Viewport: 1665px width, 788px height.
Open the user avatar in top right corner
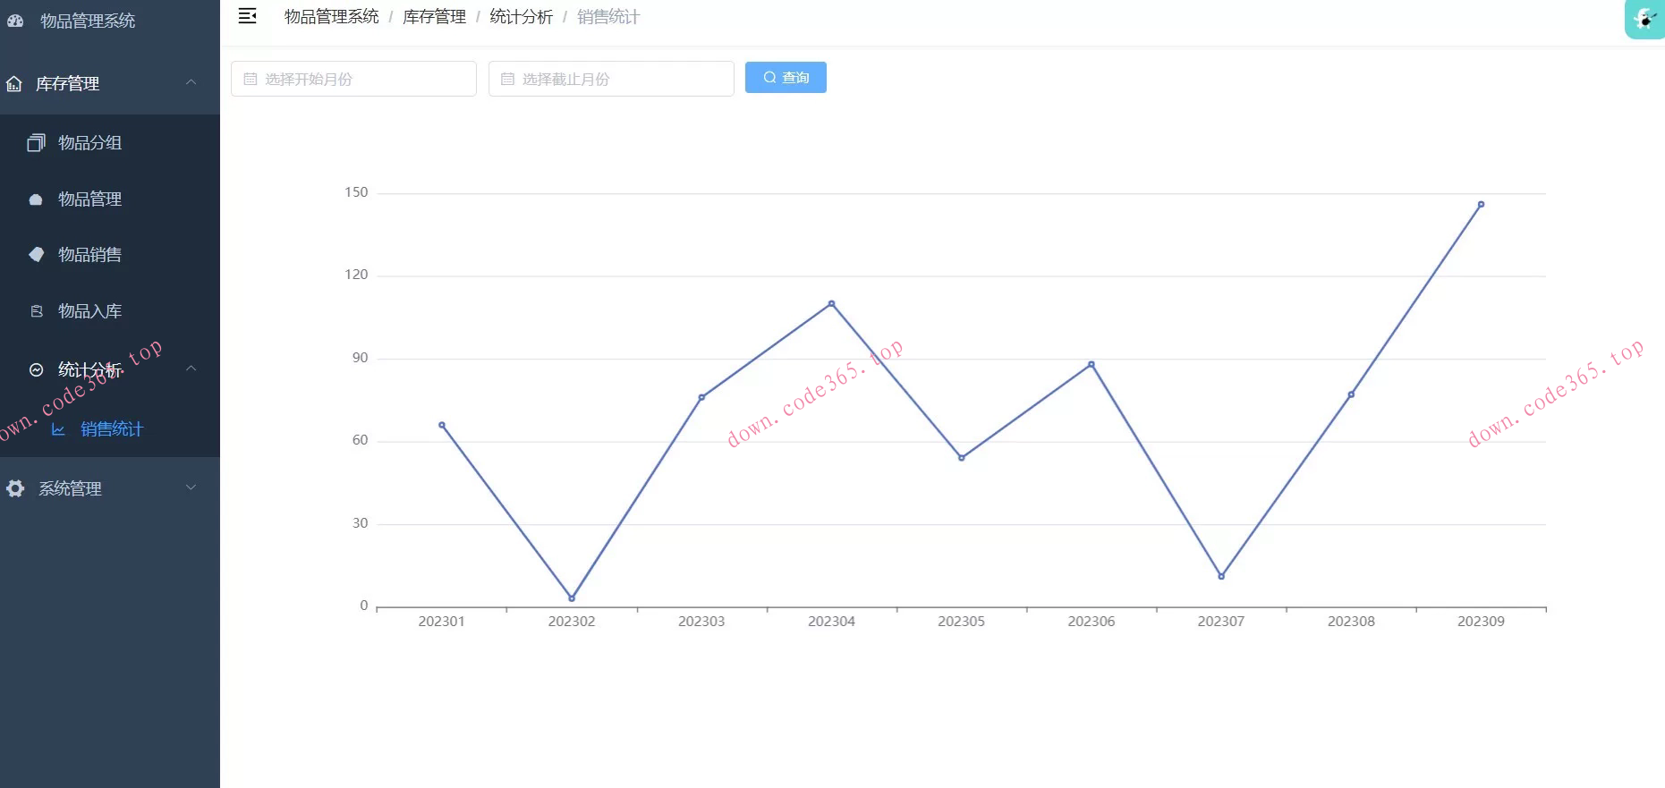pyautogui.click(x=1644, y=19)
